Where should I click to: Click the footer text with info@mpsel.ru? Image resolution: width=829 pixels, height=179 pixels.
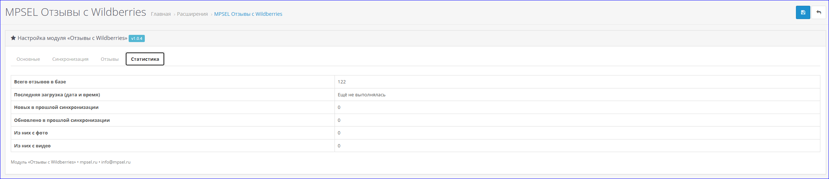tap(70, 162)
